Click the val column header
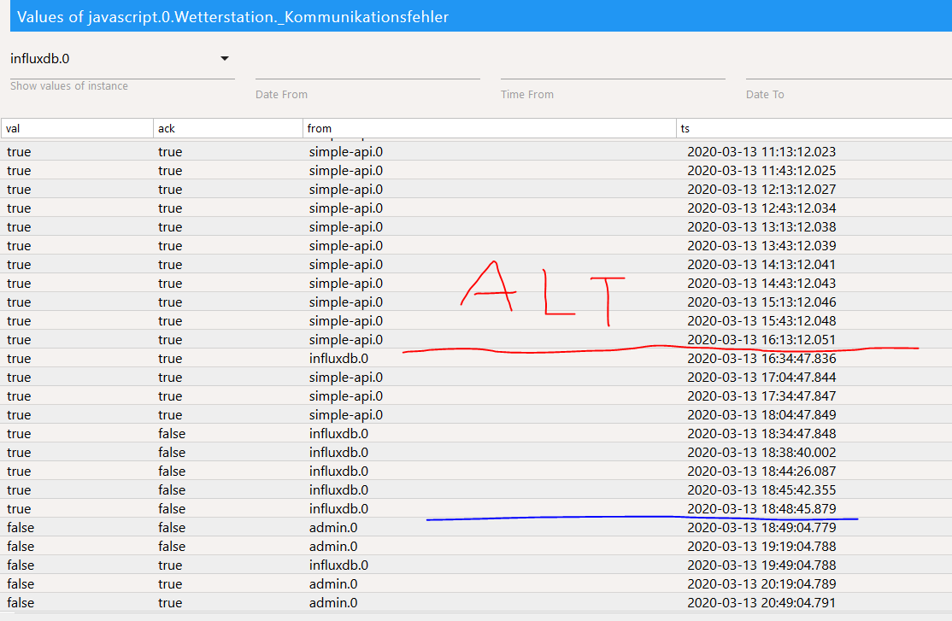Viewport: 952px width, 621px height. (77, 129)
